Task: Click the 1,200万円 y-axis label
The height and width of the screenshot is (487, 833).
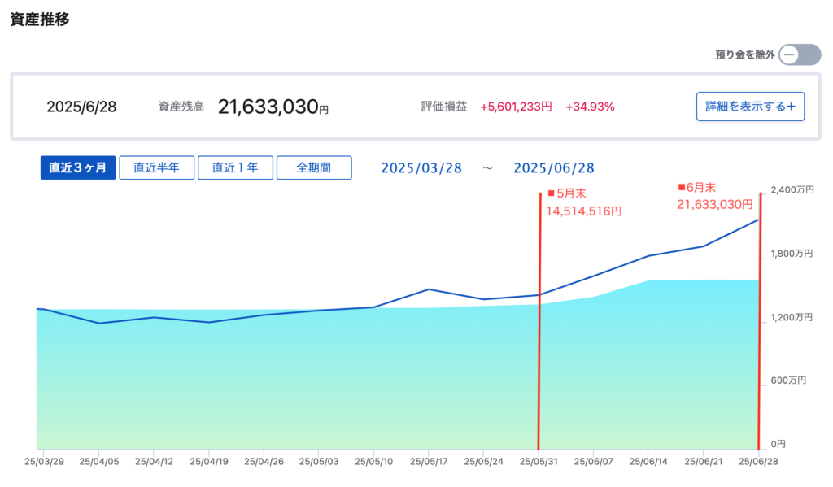Action: tap(792, 318)
